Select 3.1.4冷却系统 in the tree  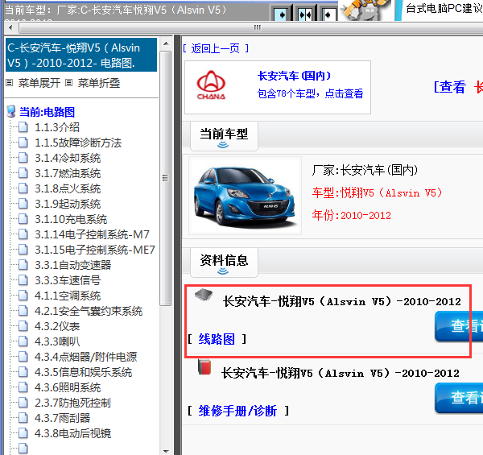[68, 158]
